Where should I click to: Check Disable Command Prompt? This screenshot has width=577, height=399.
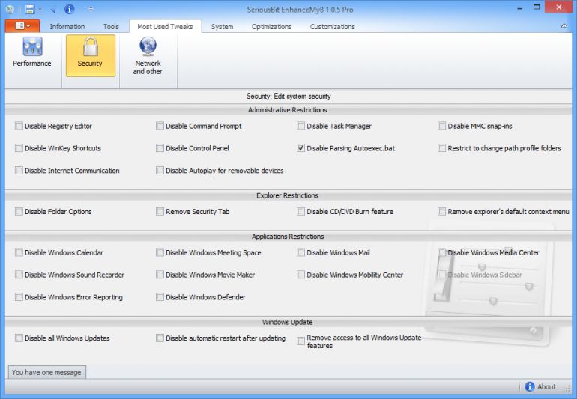click(x=160, y=126)
